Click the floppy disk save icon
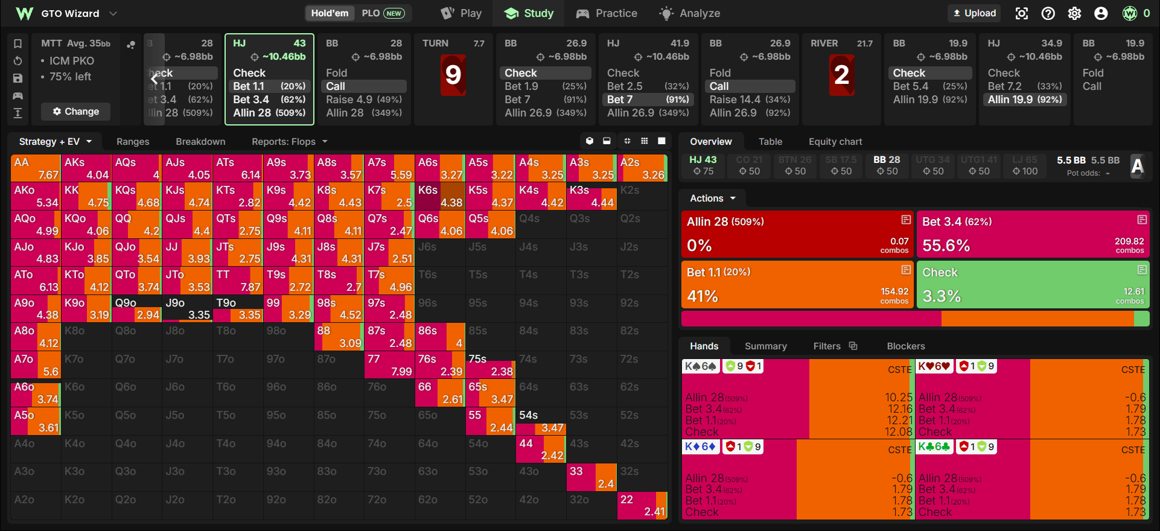 (18, 78)
